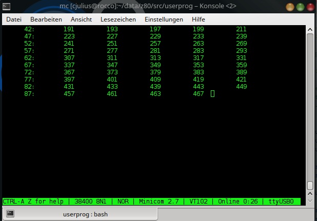Viewport: 317px width, 221px height.
Task: Open the Ansicht menu
Action: (x=81, y=19)
